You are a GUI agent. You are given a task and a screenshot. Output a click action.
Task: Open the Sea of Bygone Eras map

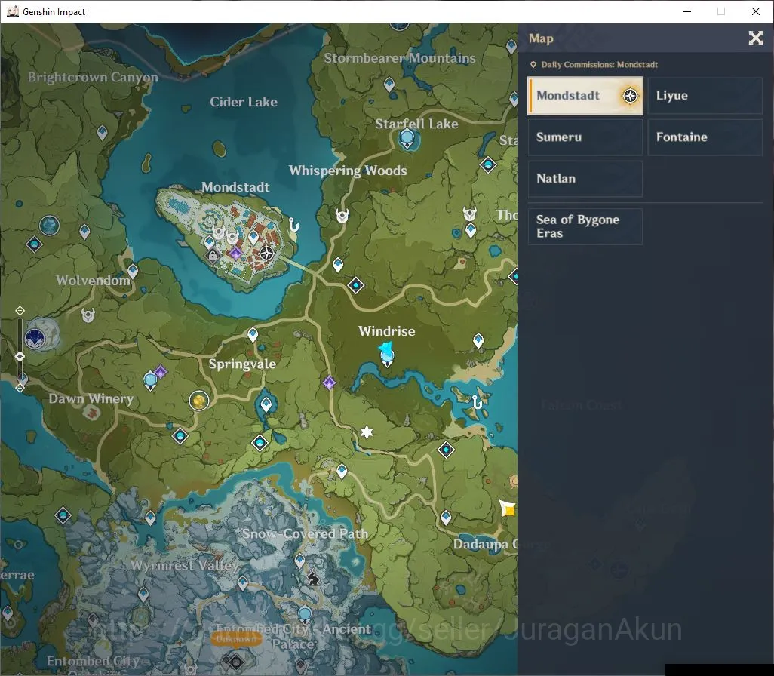pyautogui.click(x=585, y=226)
